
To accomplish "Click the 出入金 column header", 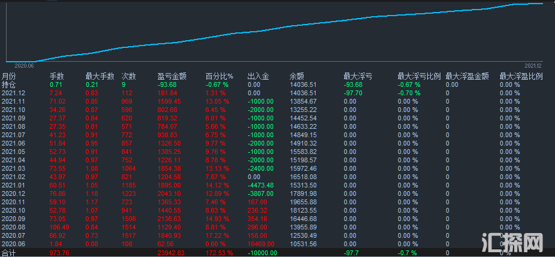I will click(258, 76).
